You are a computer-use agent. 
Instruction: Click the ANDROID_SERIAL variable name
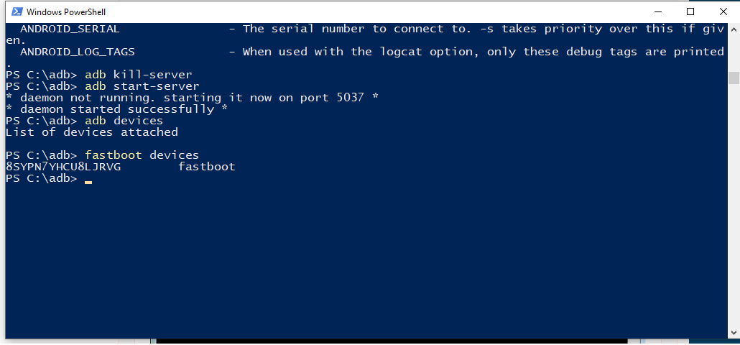(70, 29)
